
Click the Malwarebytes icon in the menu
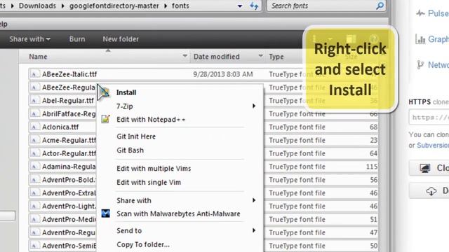pyautogui.click(x=106, y=213)
